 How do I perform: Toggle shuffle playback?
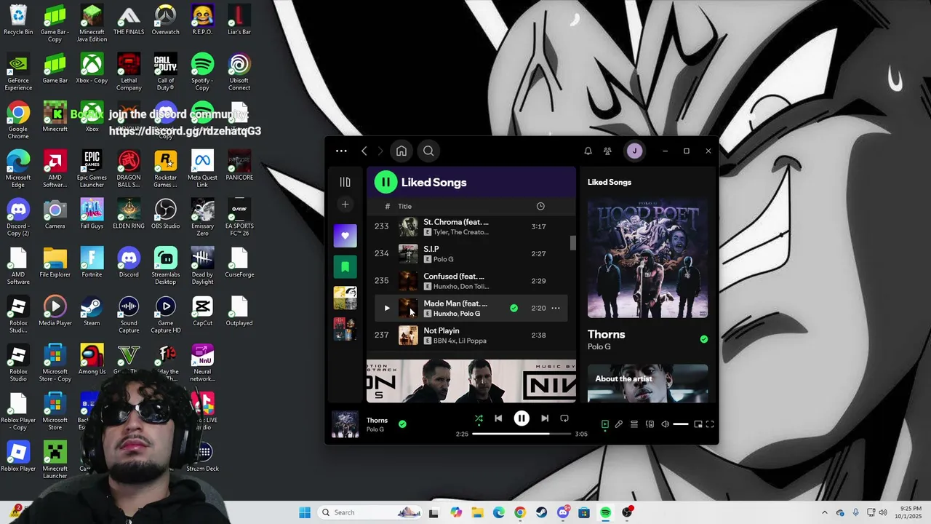click(x=479, y=418)
